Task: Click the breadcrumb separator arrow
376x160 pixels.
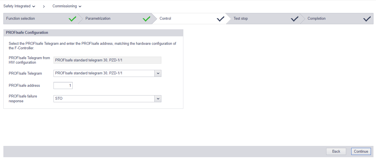Action: pos(44,6)
